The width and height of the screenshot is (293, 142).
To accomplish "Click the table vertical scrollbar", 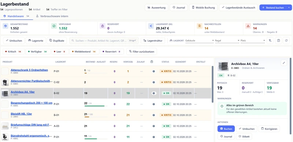I will pyautogui.click(x=212, y=84).
